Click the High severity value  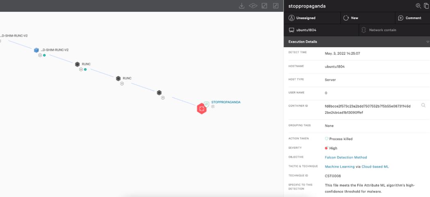[333, 148]
